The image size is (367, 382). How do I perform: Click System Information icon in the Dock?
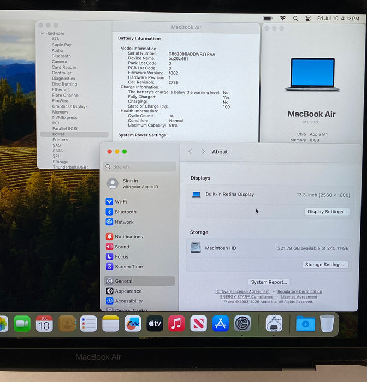[x=274, y=323]
